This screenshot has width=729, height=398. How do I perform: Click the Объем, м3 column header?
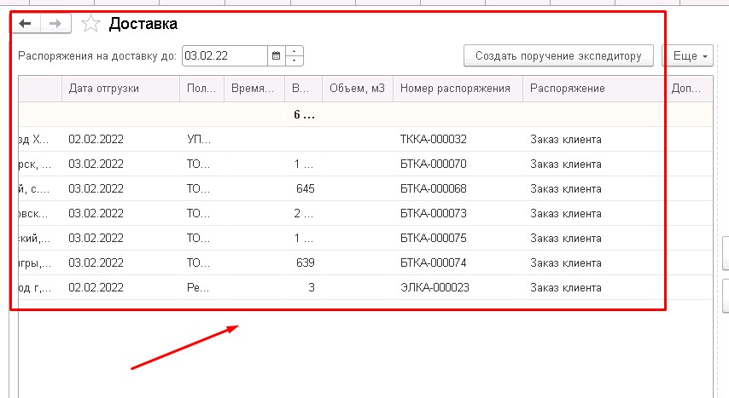(x=358, y=88)
